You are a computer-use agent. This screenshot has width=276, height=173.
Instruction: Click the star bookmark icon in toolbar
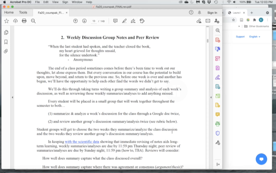pyautogui.click(x=7, y=21)
